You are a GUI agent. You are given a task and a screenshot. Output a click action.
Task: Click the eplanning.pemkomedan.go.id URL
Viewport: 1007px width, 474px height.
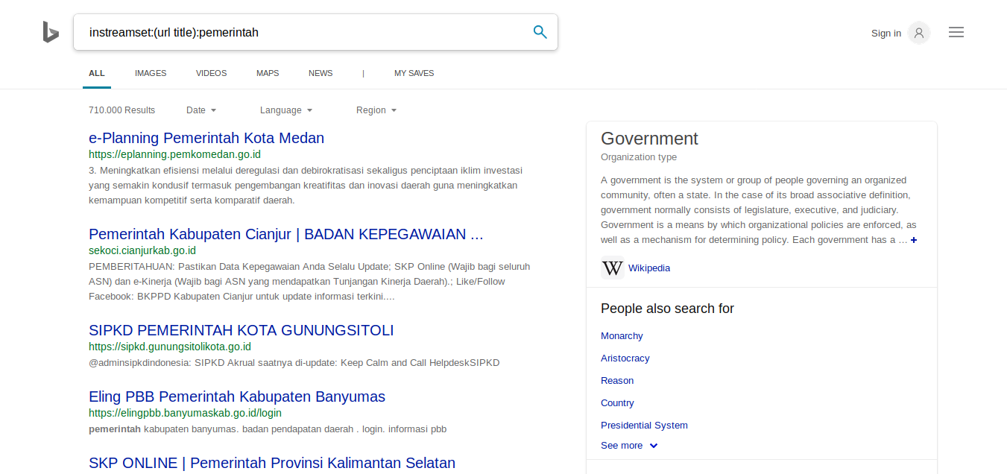point(174,155)
